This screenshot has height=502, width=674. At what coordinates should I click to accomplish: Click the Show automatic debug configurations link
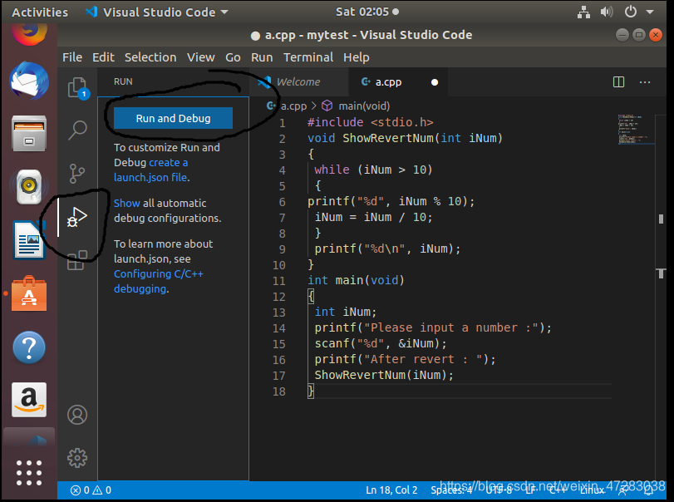coord(127,203)
